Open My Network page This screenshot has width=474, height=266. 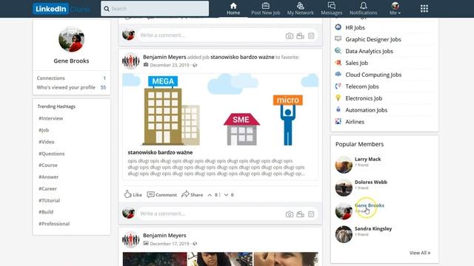click(300, 9)
